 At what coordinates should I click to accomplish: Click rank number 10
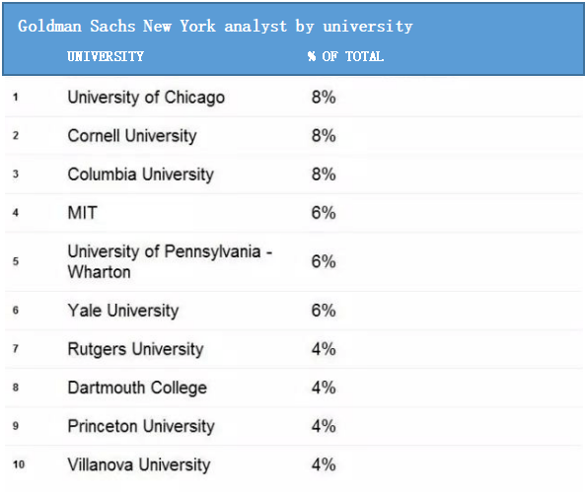(x=19, y=464)
